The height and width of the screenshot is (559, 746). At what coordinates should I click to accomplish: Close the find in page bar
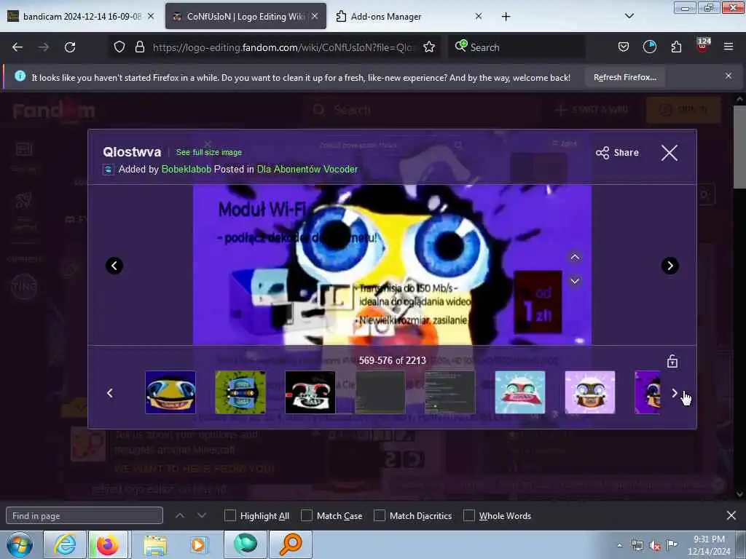731,515
